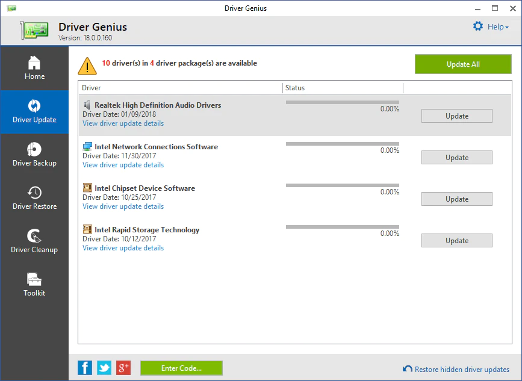Click Driver Date 10/12/2017 text
The image size is (522, 381).
(x=119, y=239)
